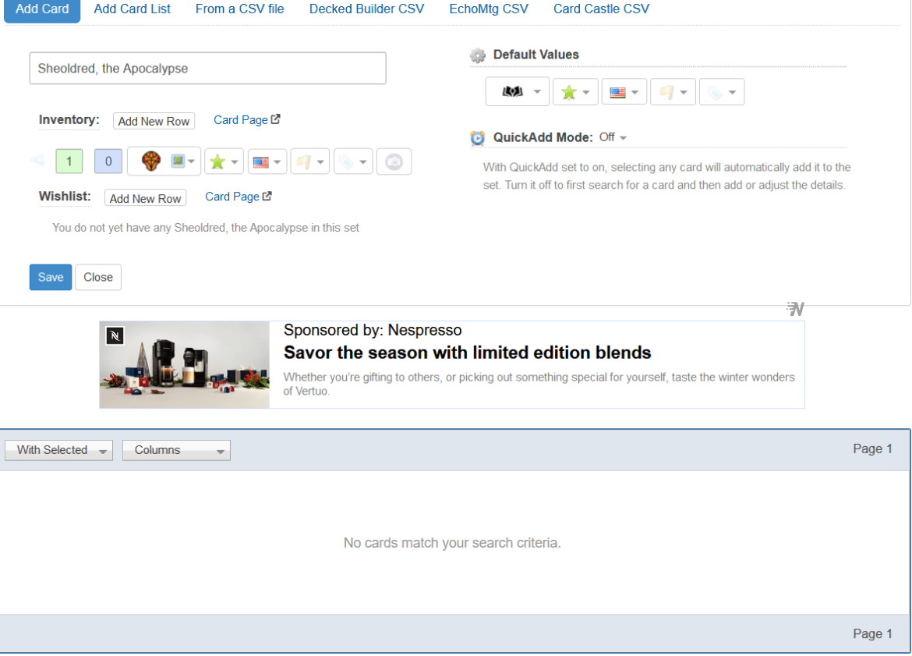This screenshot has width=912, height=656.
Task: Click the external link icon next to inventory Card Page
Action: 276,119
